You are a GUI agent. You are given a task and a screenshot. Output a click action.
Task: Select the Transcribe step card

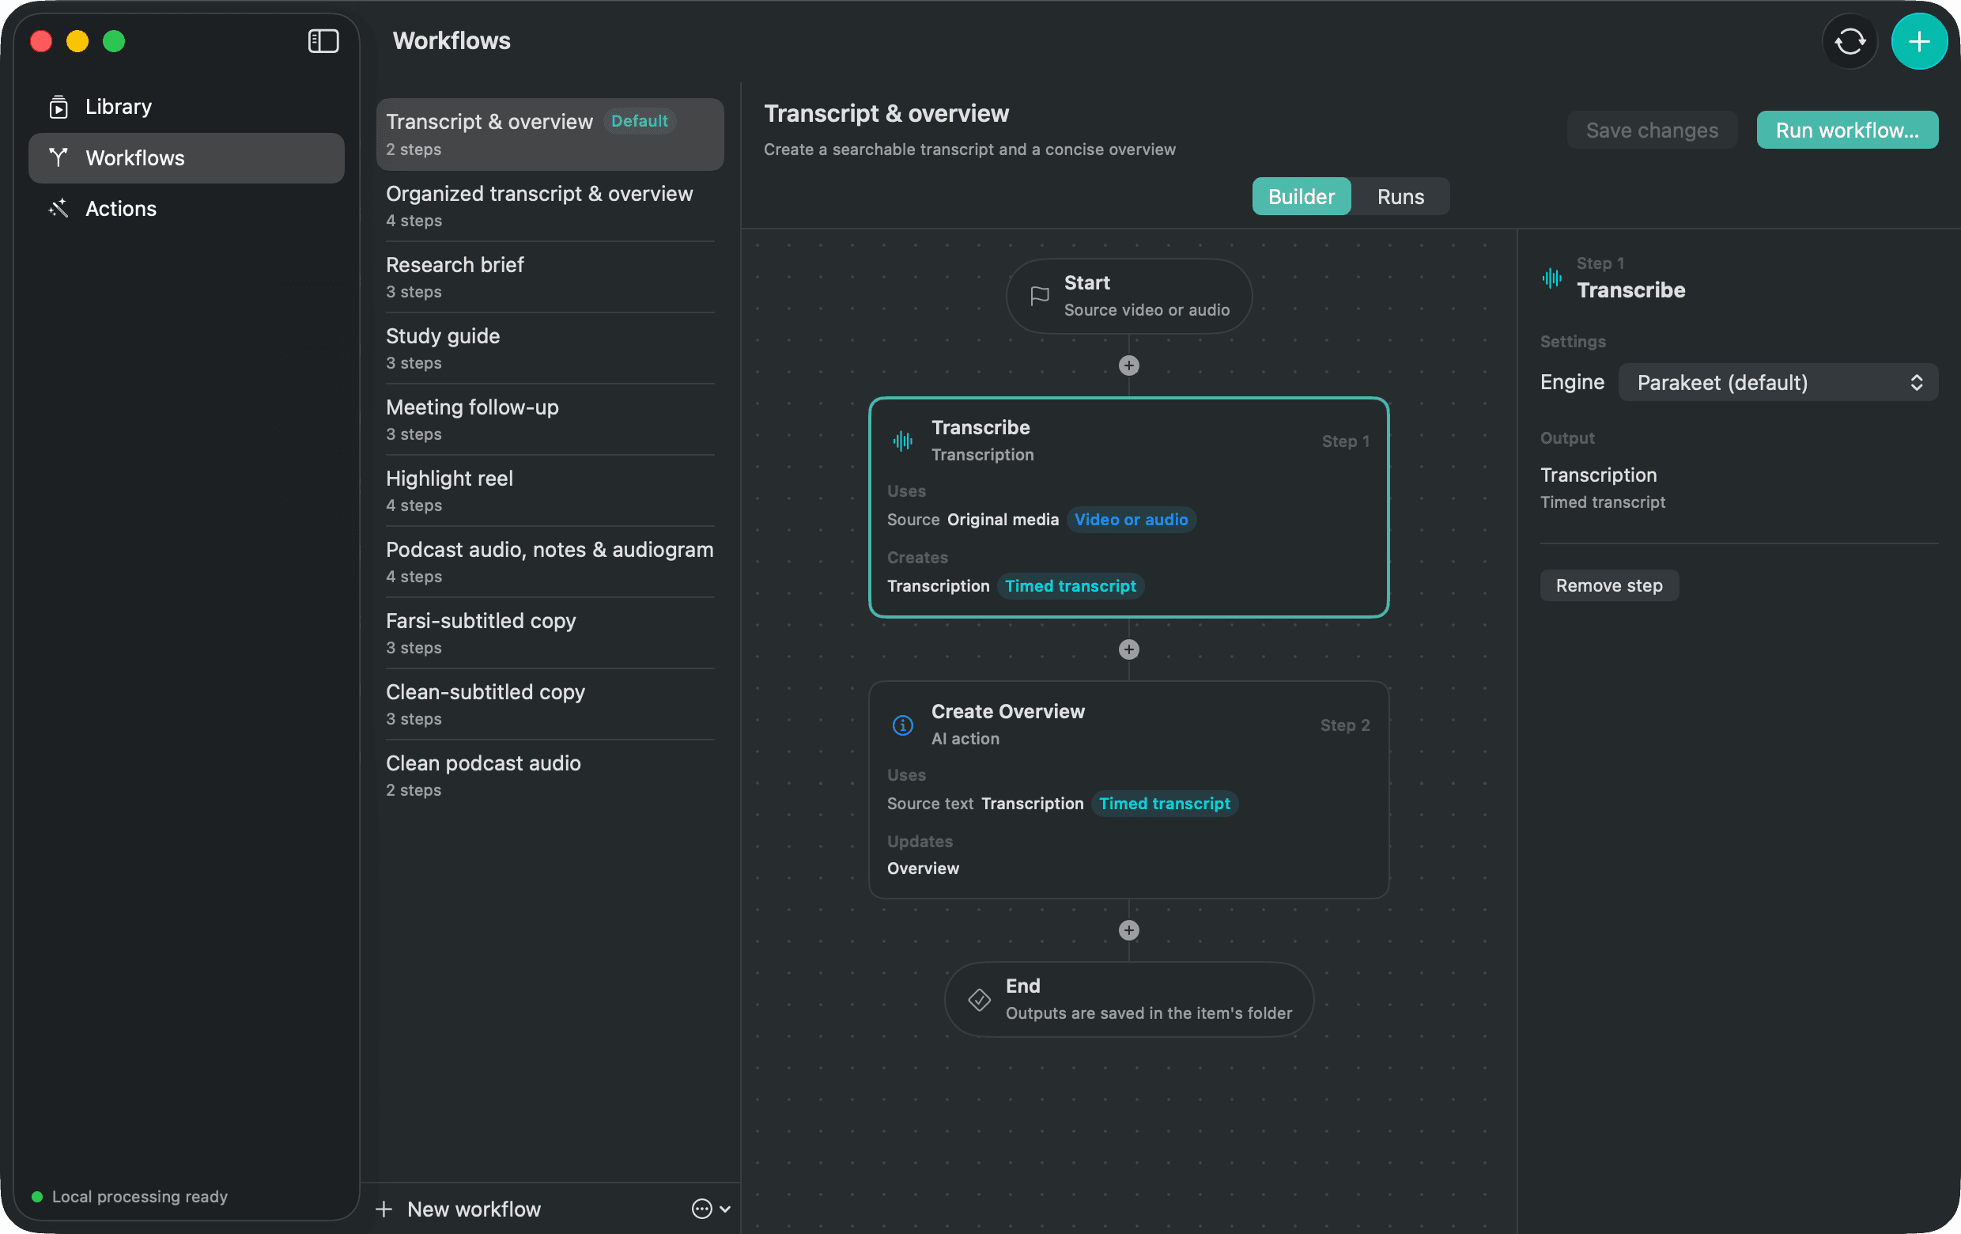coord(1128,508)
